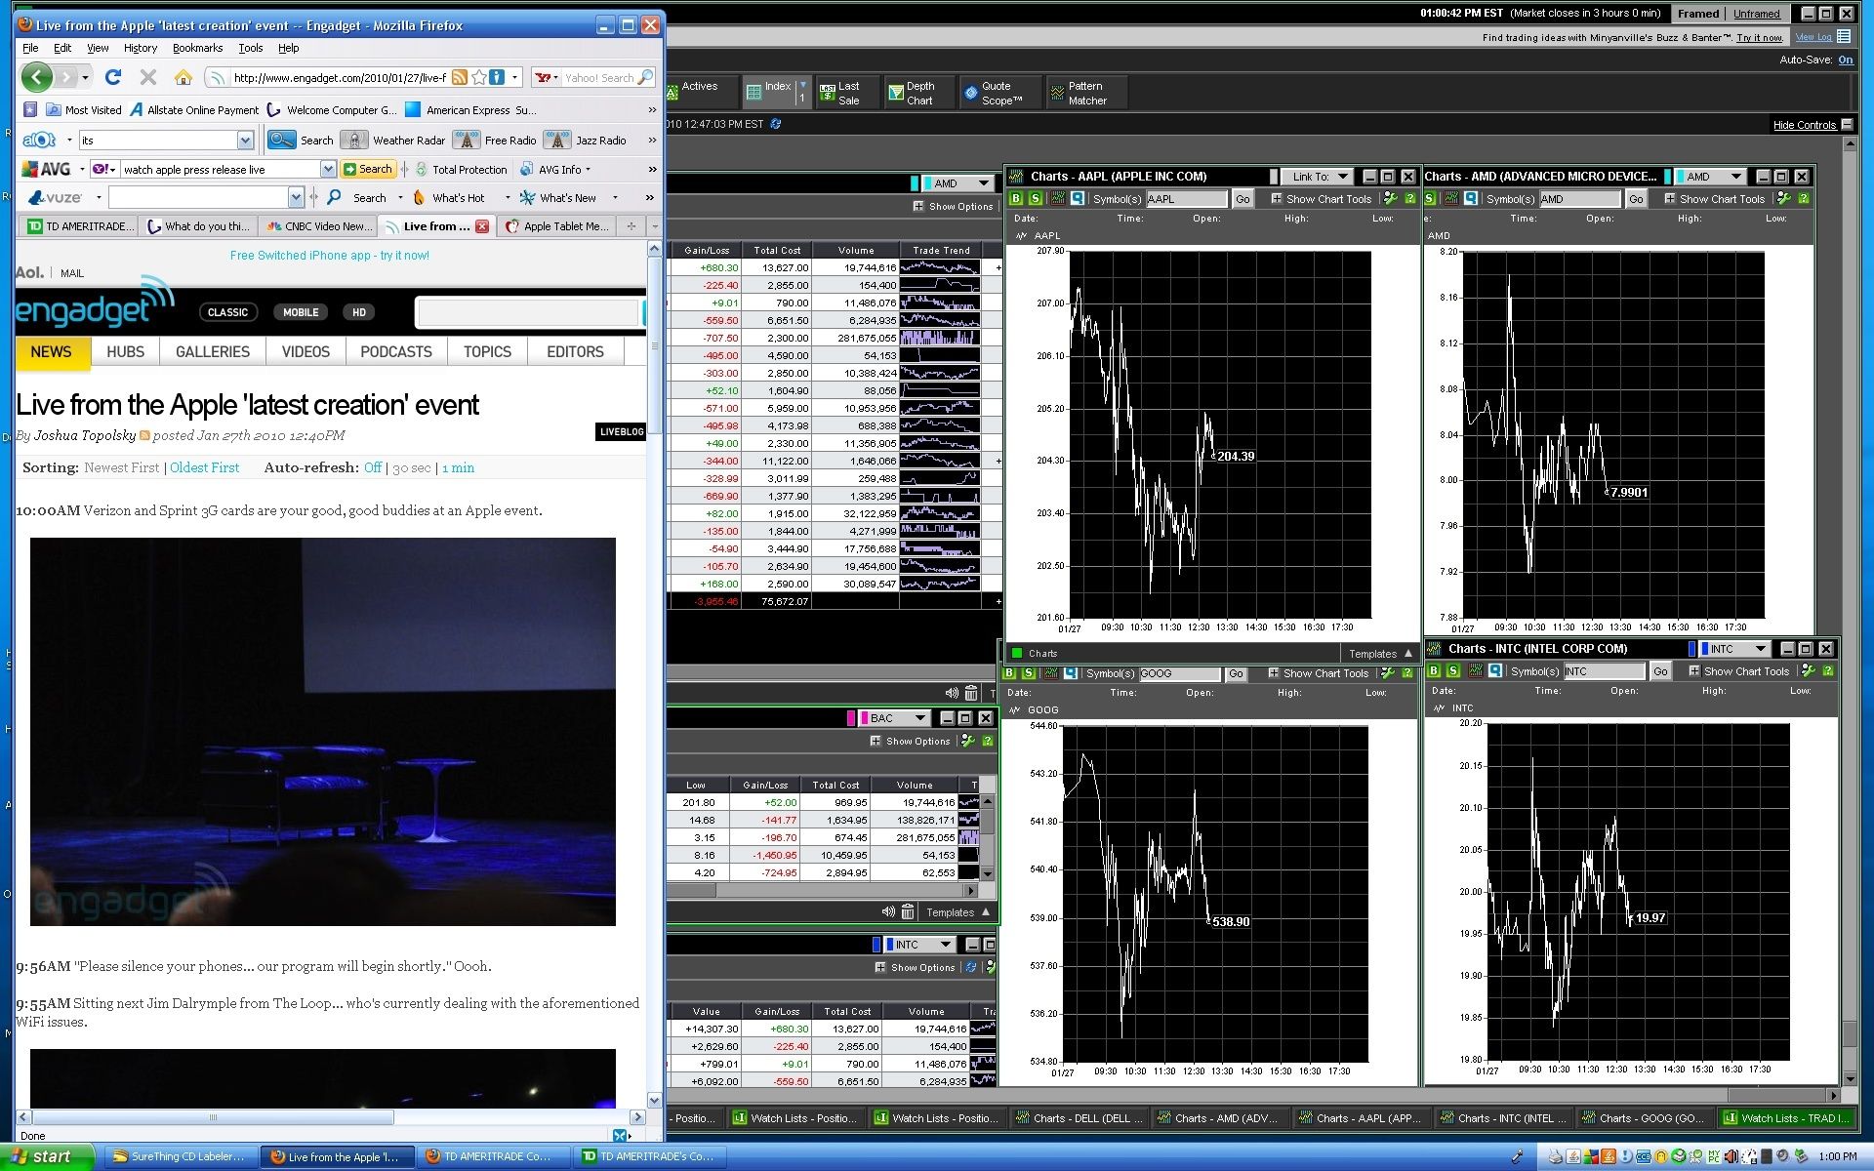Select Unframed view mode
This screenshot has width=1874, height=1171.
coord(1757,14)
